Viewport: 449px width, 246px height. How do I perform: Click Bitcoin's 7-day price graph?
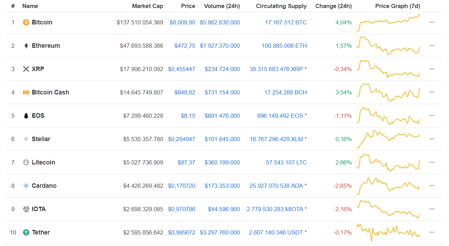click(388, 22)
